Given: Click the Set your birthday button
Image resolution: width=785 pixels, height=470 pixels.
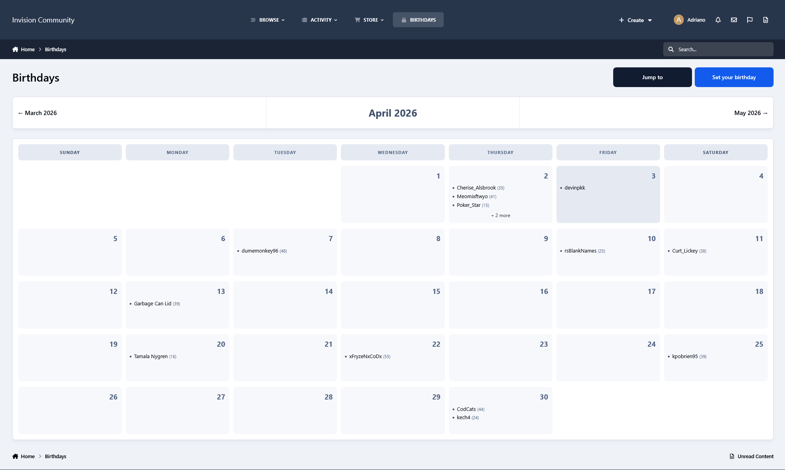Looking at the screenshot, I should click(734, 77).
